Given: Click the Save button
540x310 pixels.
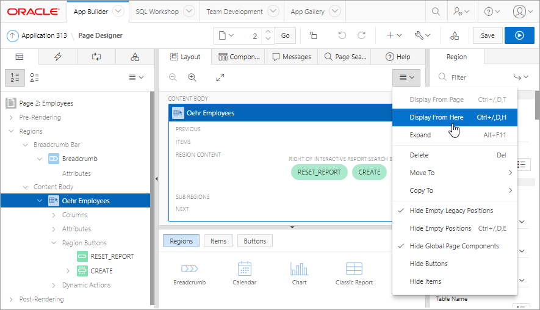Looking at the screenshot, I should click(488, 35).
